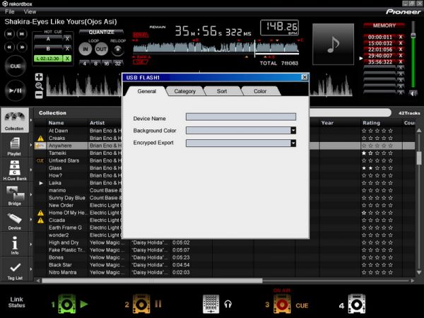
Task: Set loop IN point
Action: tap(86, 49)
